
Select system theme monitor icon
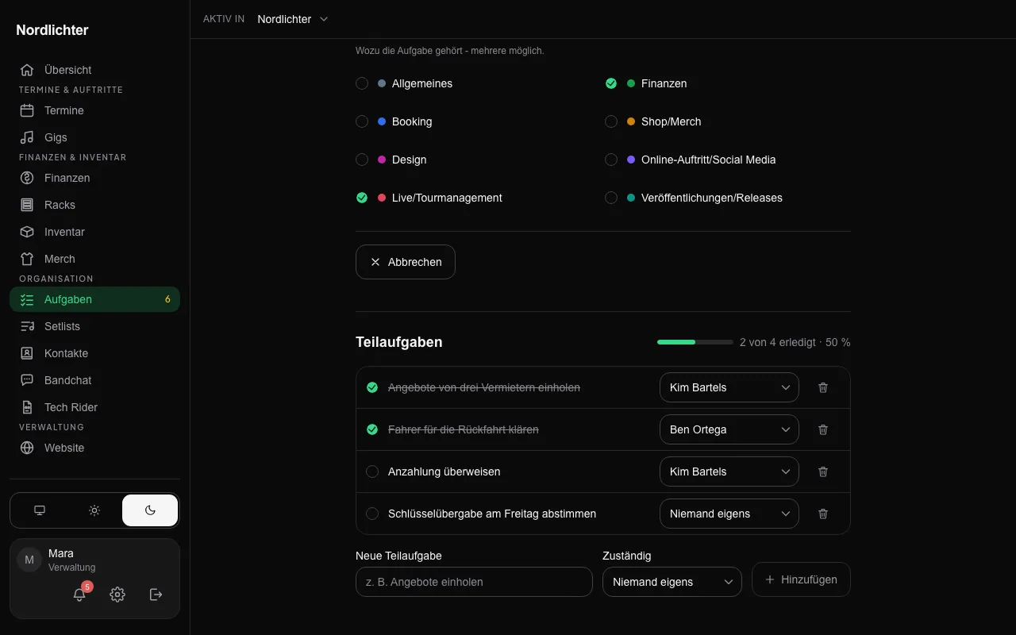tap(40, 510)
